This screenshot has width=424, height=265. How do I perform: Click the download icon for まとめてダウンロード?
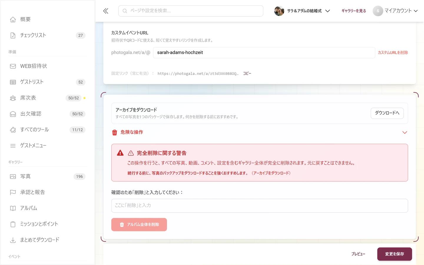point(13,240)
